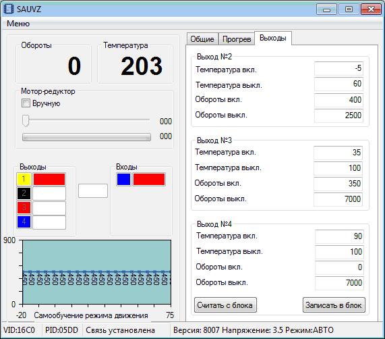Switch to the Общие tab

(202, 39)
